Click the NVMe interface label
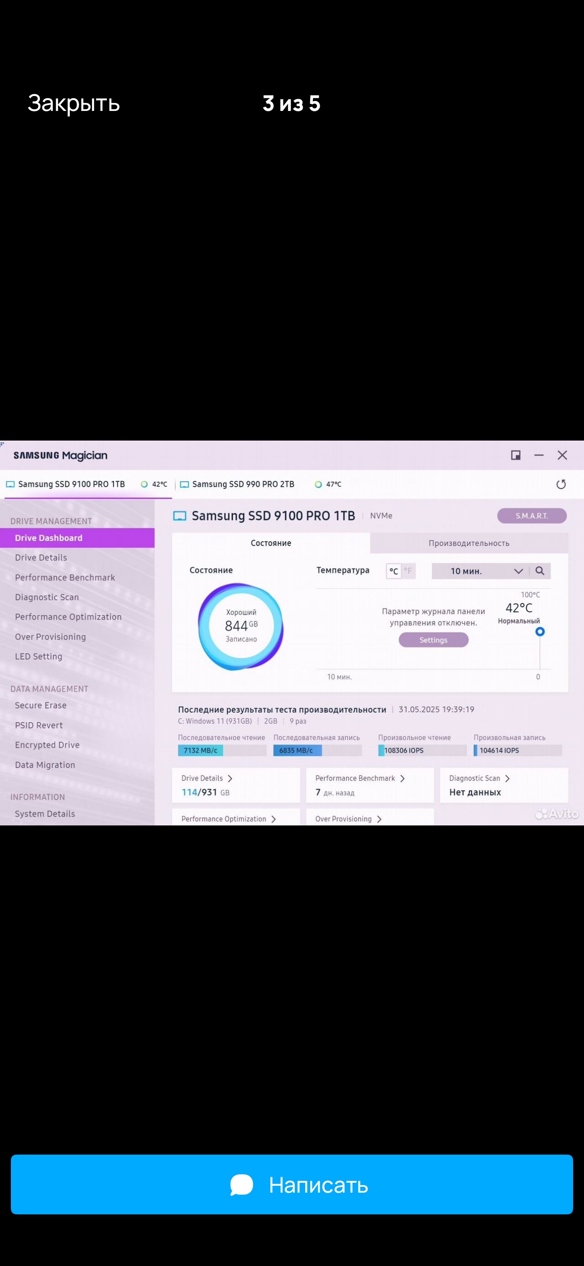This screenshot has height=1266, width=584. [x=381, y=516]
